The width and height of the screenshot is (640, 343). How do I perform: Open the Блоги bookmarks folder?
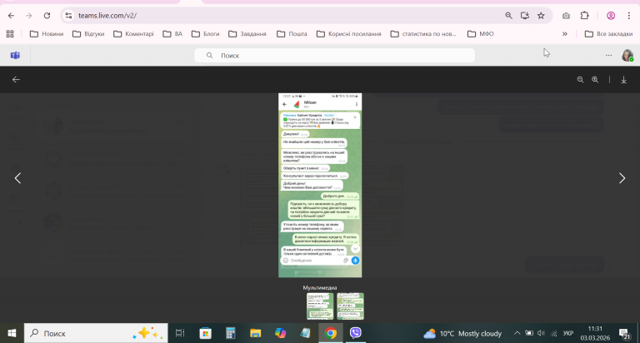click(205, 34)
